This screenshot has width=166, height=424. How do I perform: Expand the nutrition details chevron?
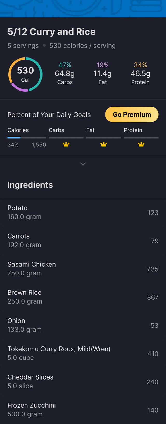pyautogui.click(x=83, y=164)
